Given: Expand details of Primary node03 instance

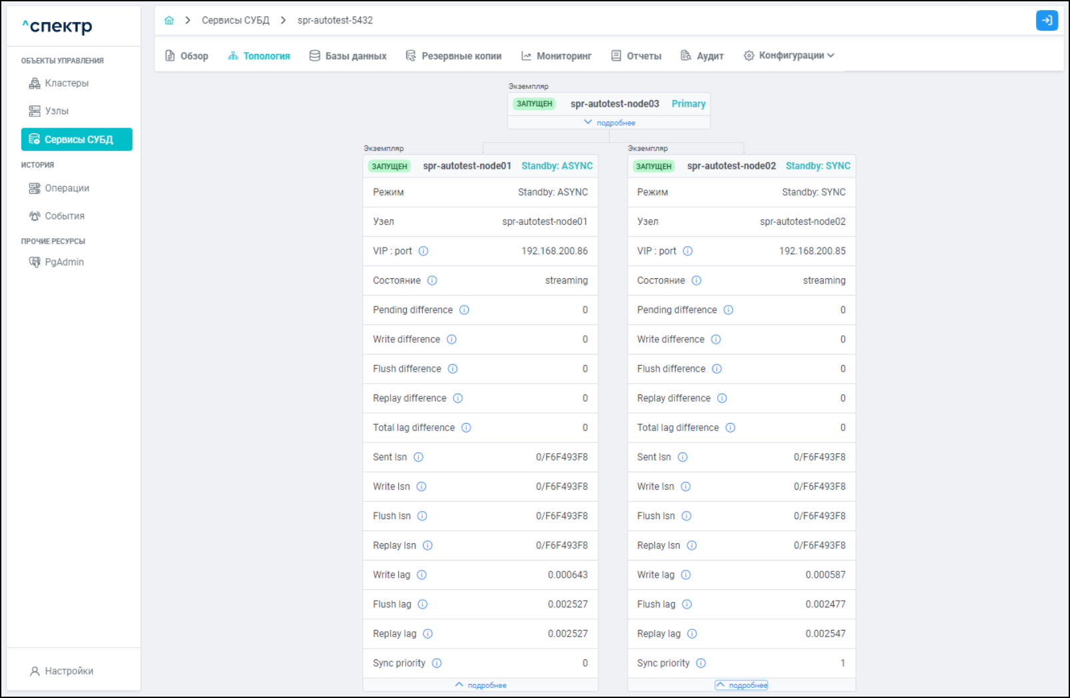Looking at the screenshot, I should (x=609, y=123).
